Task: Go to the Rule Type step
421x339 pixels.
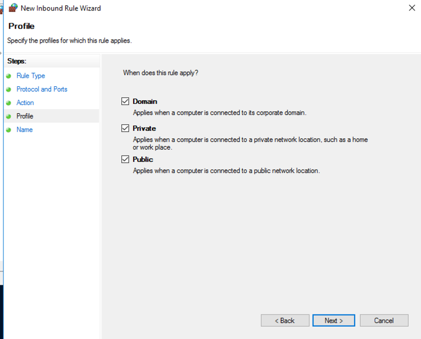Action: [30, 76]
